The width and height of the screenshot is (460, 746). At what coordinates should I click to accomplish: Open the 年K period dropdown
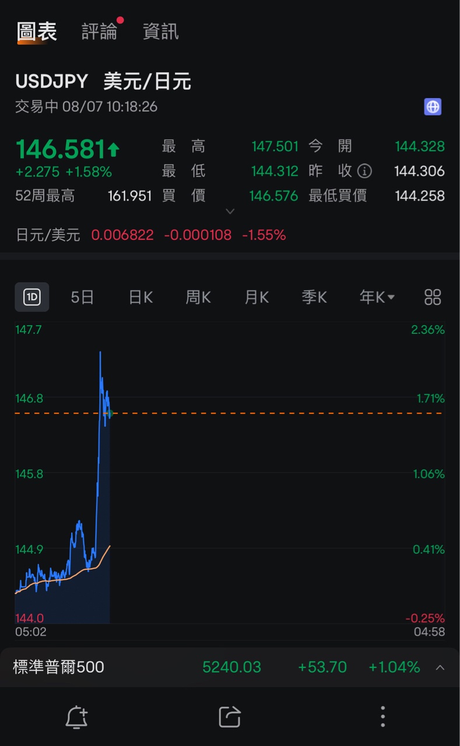pyautogui.click(x=377, y=297)
